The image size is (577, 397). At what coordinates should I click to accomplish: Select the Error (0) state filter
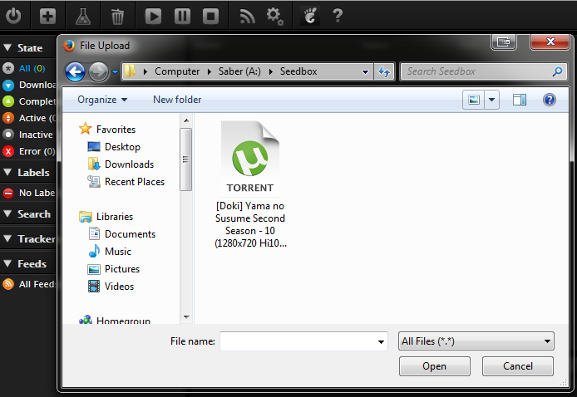(29, 151)
